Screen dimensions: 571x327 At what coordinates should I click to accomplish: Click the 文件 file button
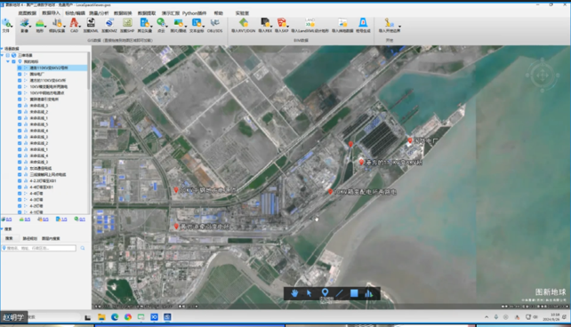tap(6, 26)
